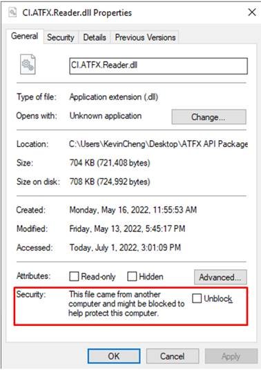Go to Previous Versions tab
Image resolution: width=261 pixels, height=370 pixels.
coord(146,37)
